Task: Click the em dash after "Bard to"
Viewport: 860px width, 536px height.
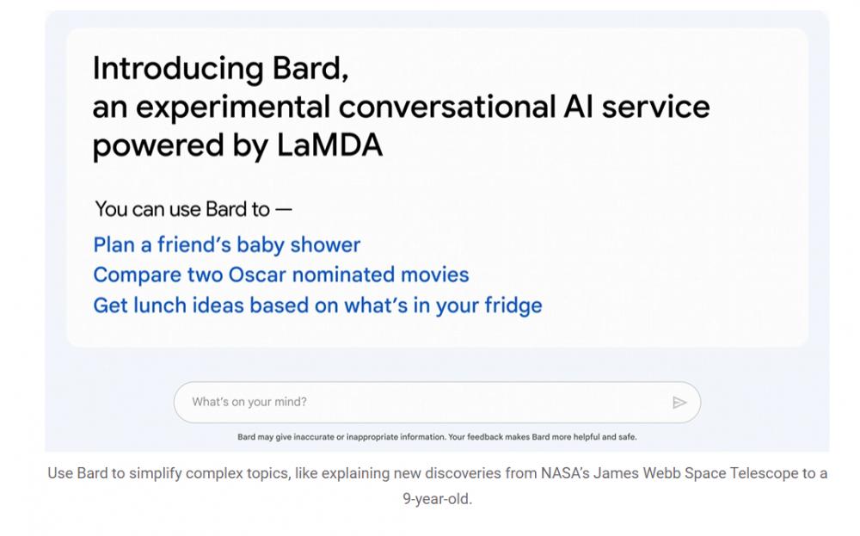Action: pyautogui.click(x=284, y=210)
